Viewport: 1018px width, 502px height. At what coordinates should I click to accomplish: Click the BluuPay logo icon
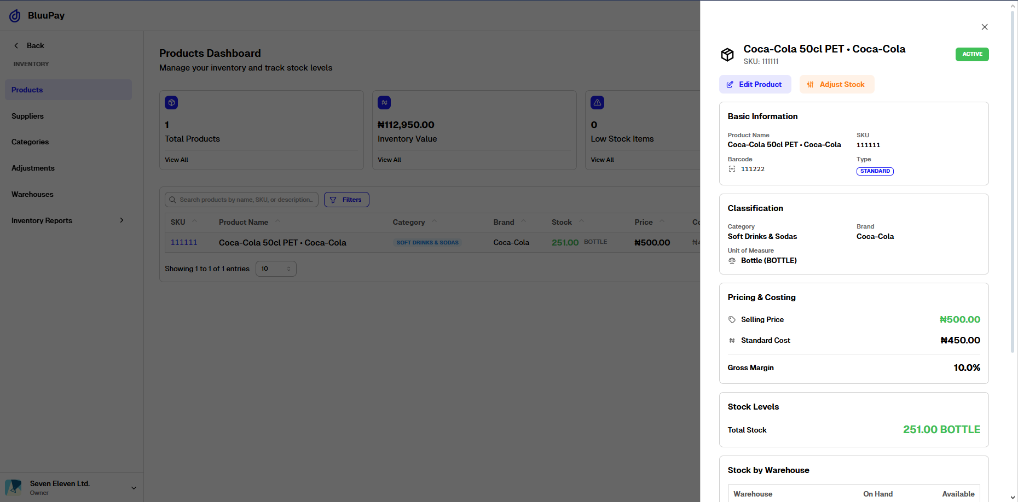15,16
